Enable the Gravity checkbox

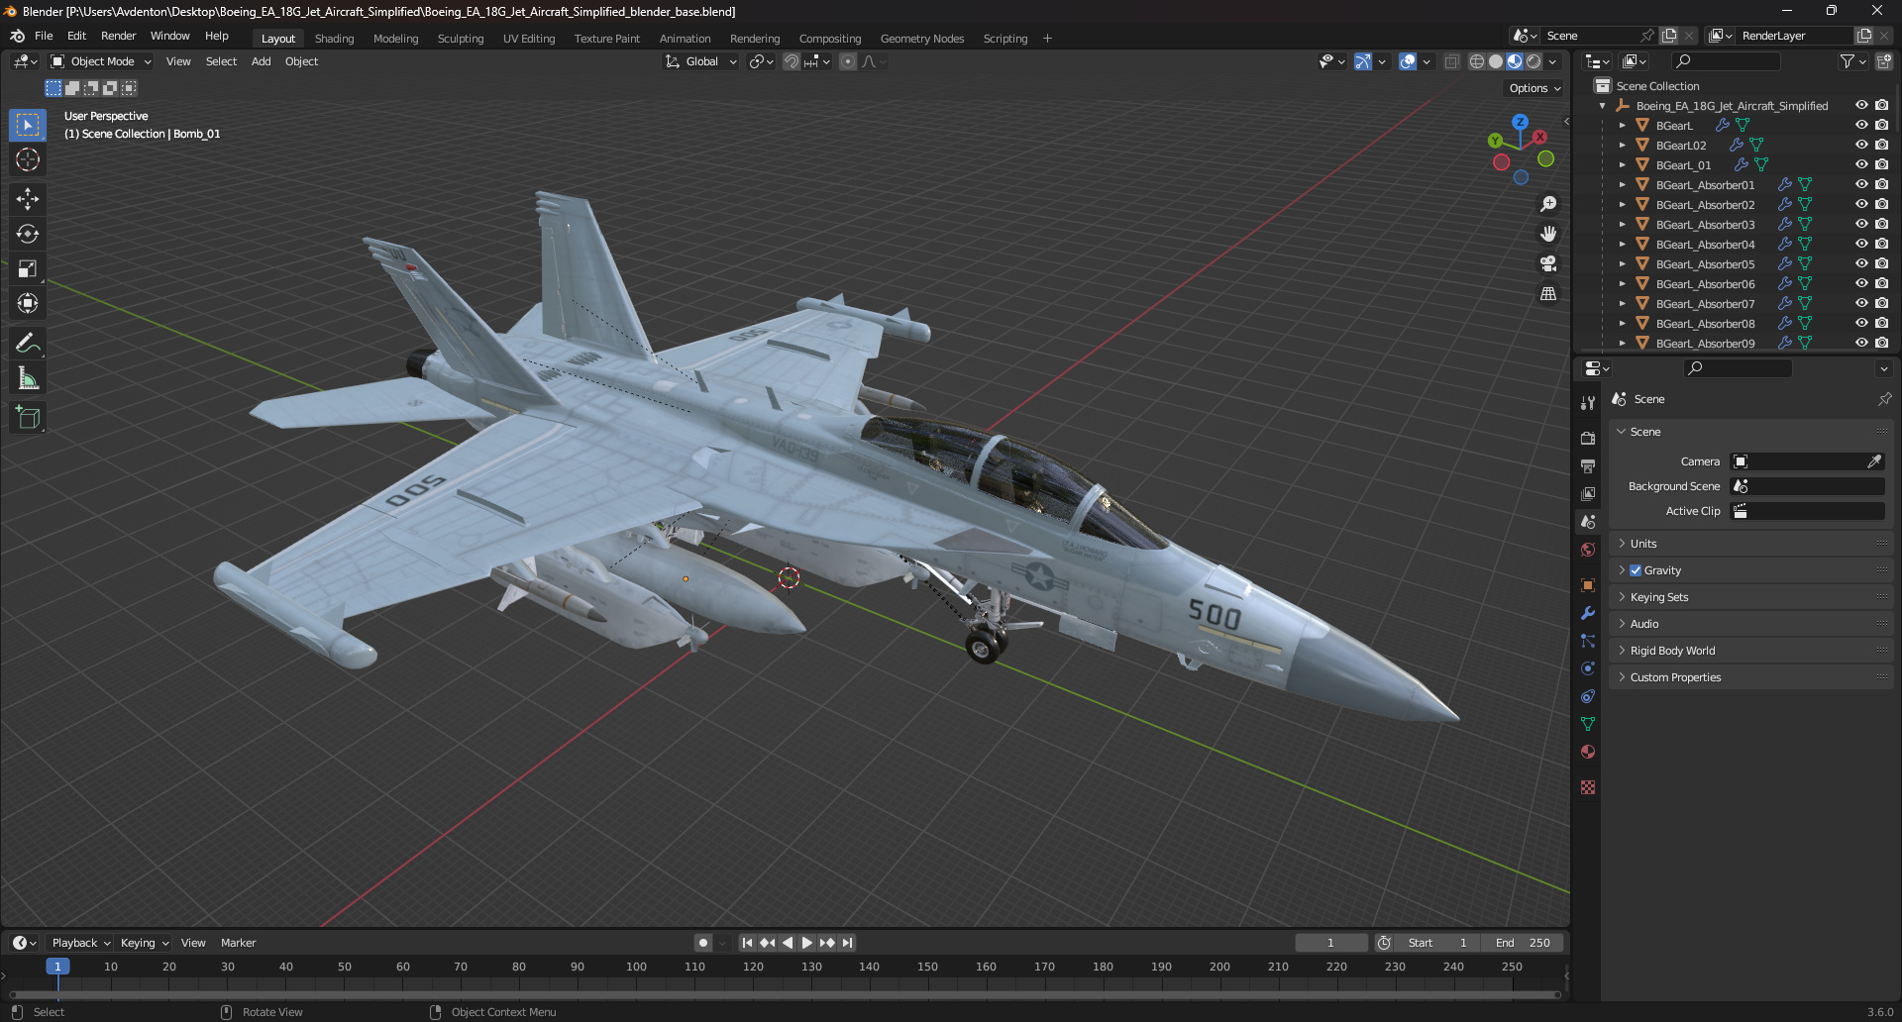(x=1636, y=570)
